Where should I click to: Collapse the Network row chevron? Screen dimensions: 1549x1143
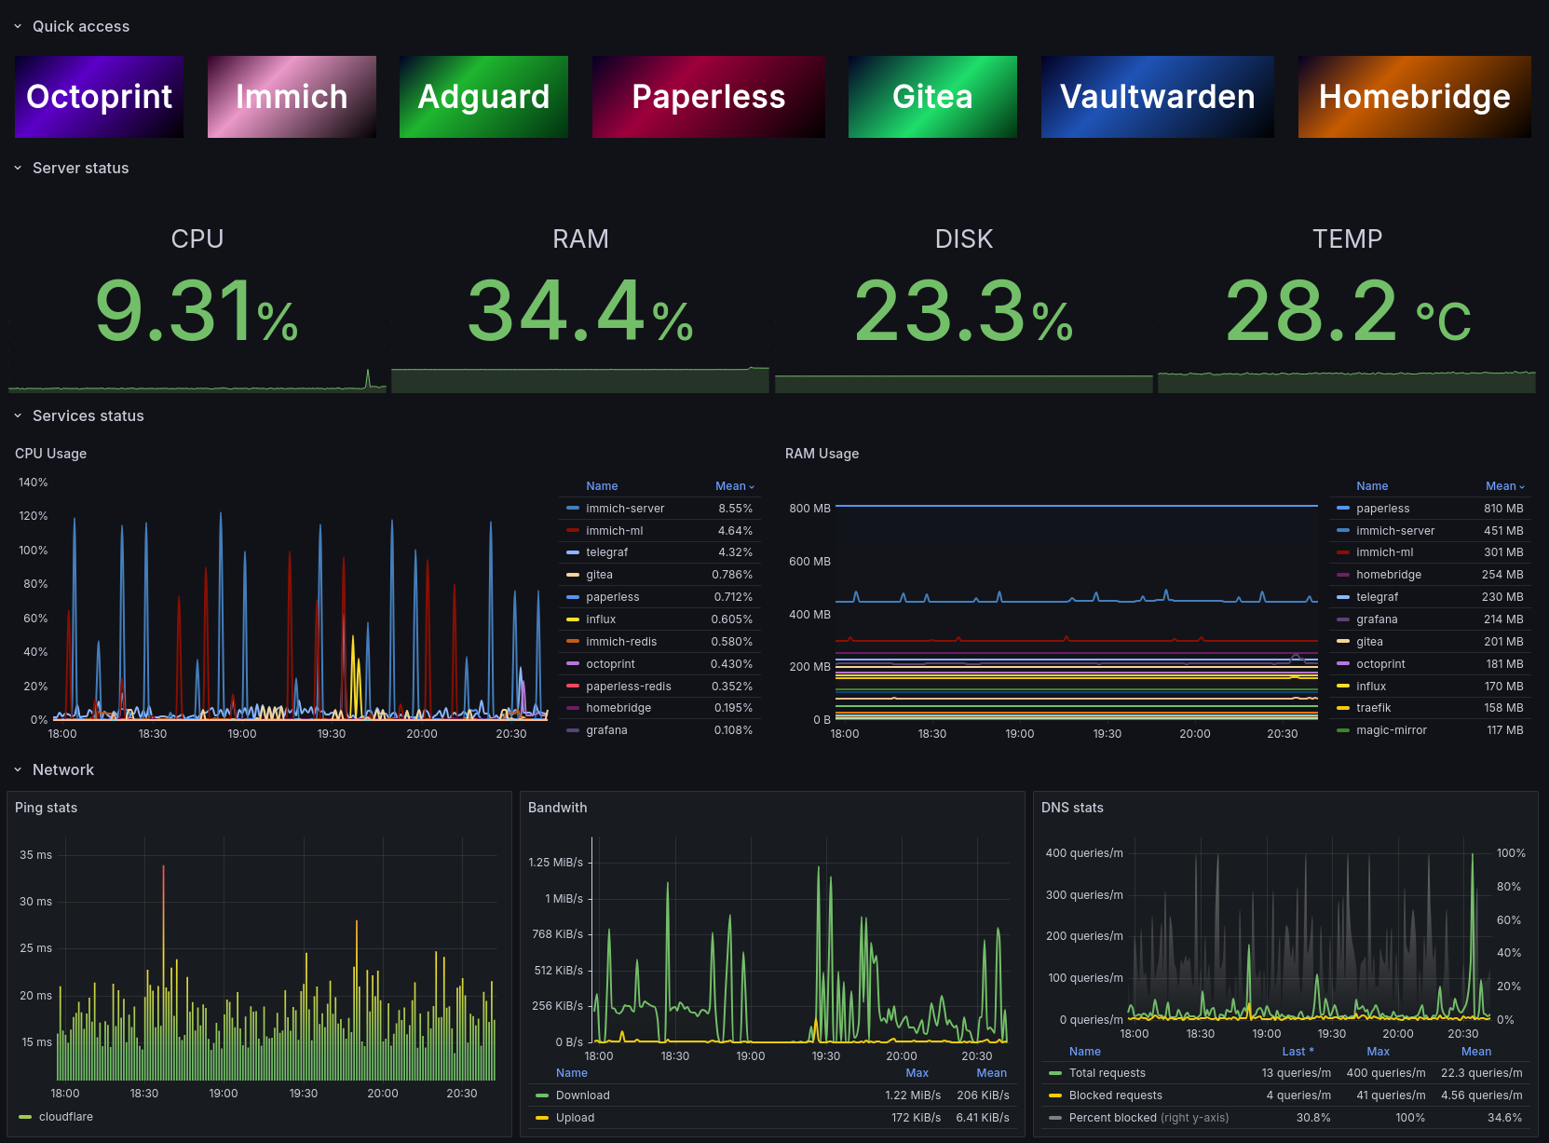pos(18,770)
